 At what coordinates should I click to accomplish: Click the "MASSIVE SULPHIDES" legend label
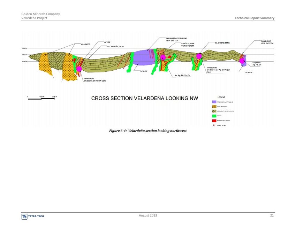223,120
